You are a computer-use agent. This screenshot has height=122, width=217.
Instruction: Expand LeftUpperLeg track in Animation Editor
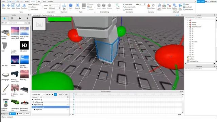pyautogui.click(x=33, y=100)
